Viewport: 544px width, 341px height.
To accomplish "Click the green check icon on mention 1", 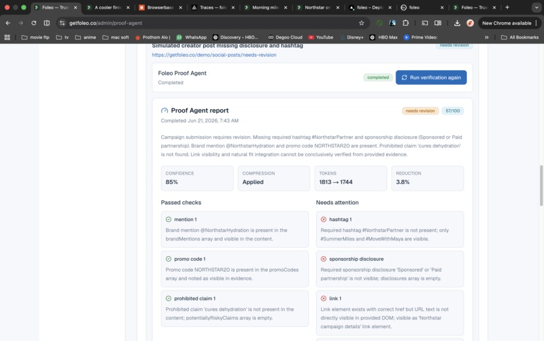I will [169, 220].
